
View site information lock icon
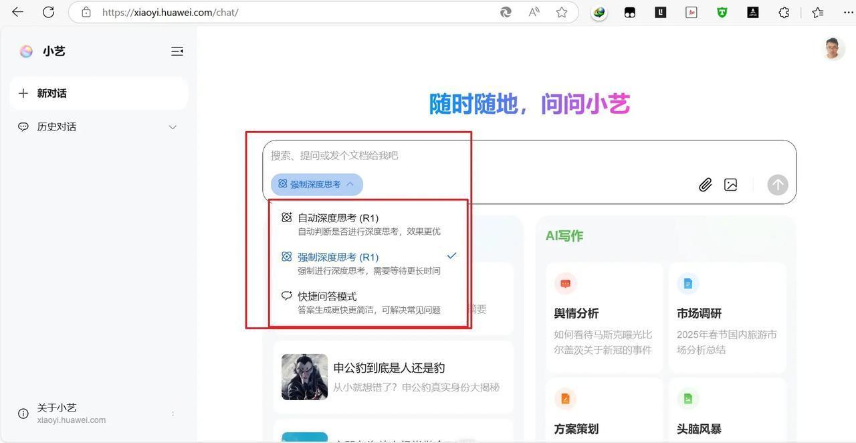[86, 12]
